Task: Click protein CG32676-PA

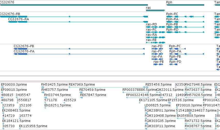Action: [79, 54]
